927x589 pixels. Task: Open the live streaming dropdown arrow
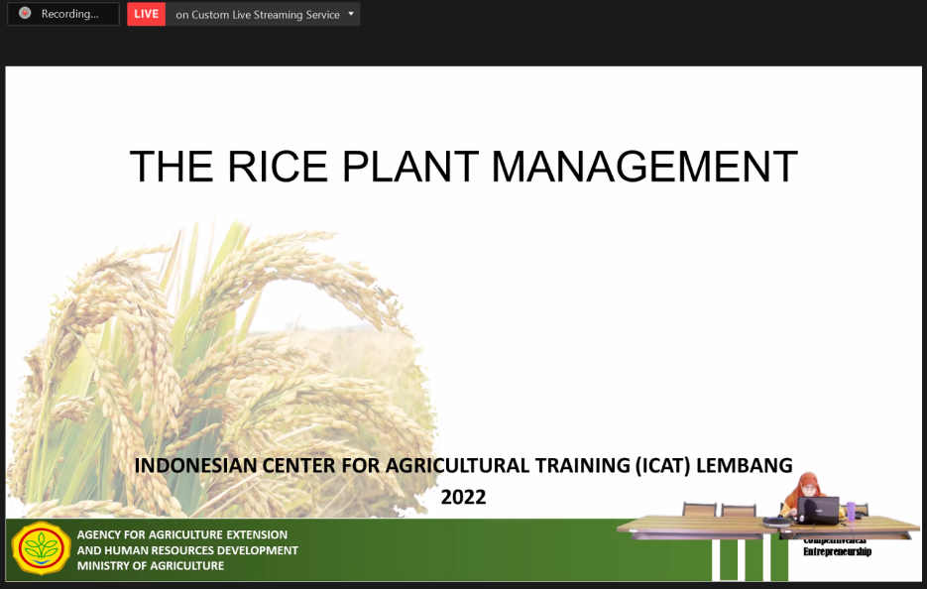click(351, 14)
